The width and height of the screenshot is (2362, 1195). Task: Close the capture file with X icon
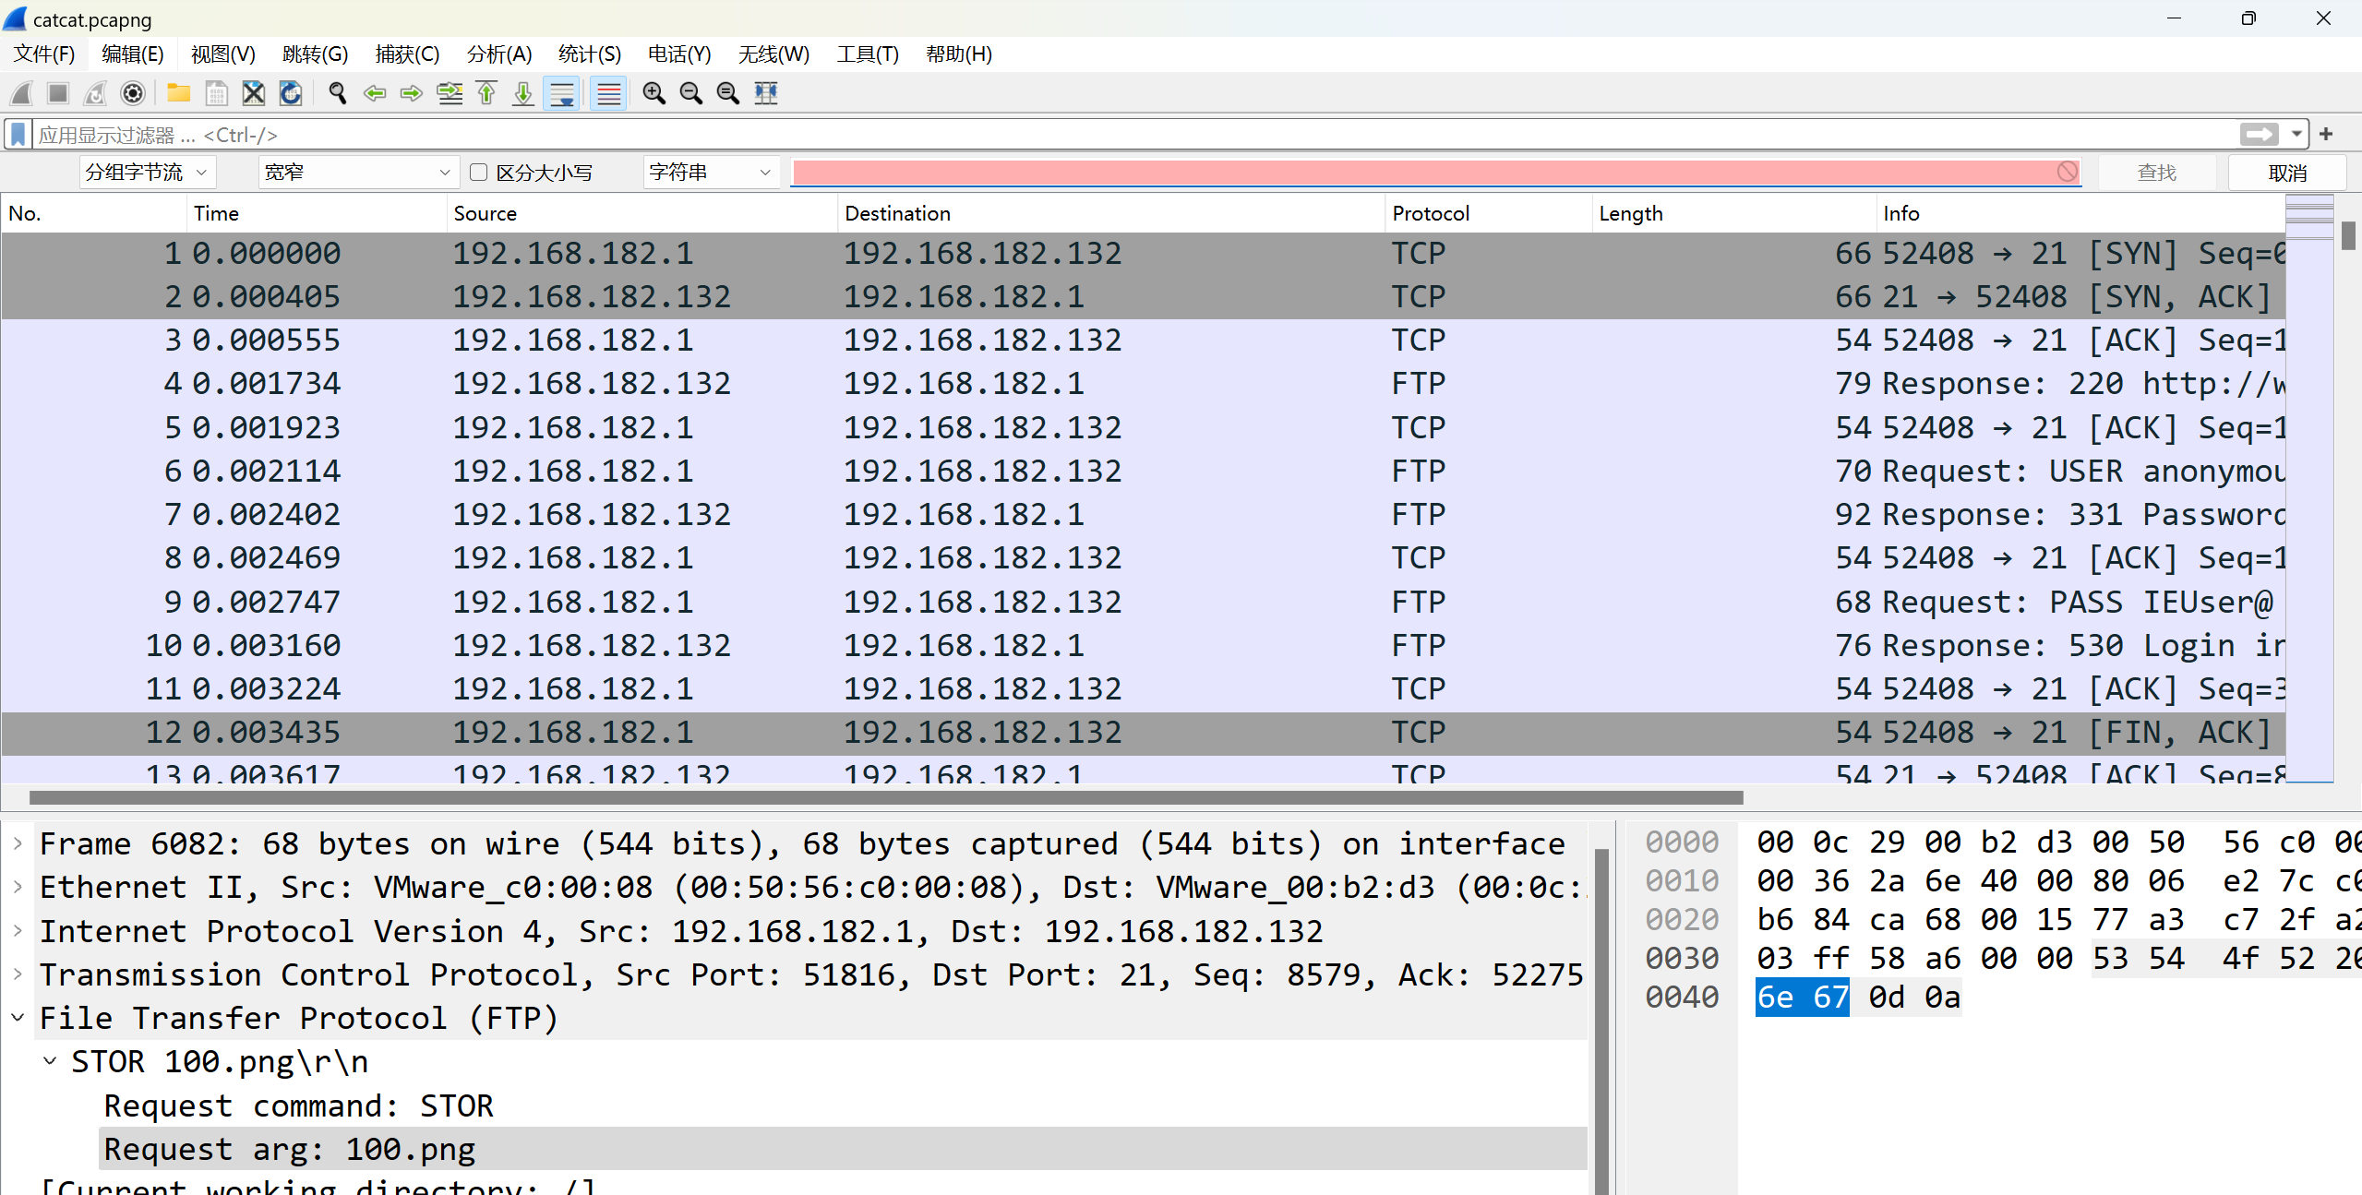coord(253,93)
